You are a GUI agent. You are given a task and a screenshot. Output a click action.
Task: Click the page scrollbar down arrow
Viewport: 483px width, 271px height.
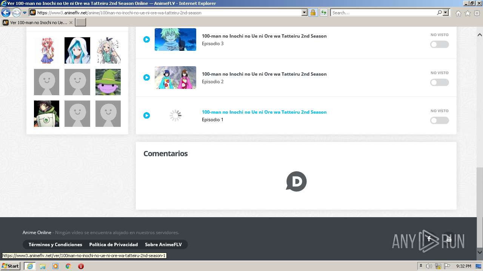pyautogui.click(x=480, y=252)
